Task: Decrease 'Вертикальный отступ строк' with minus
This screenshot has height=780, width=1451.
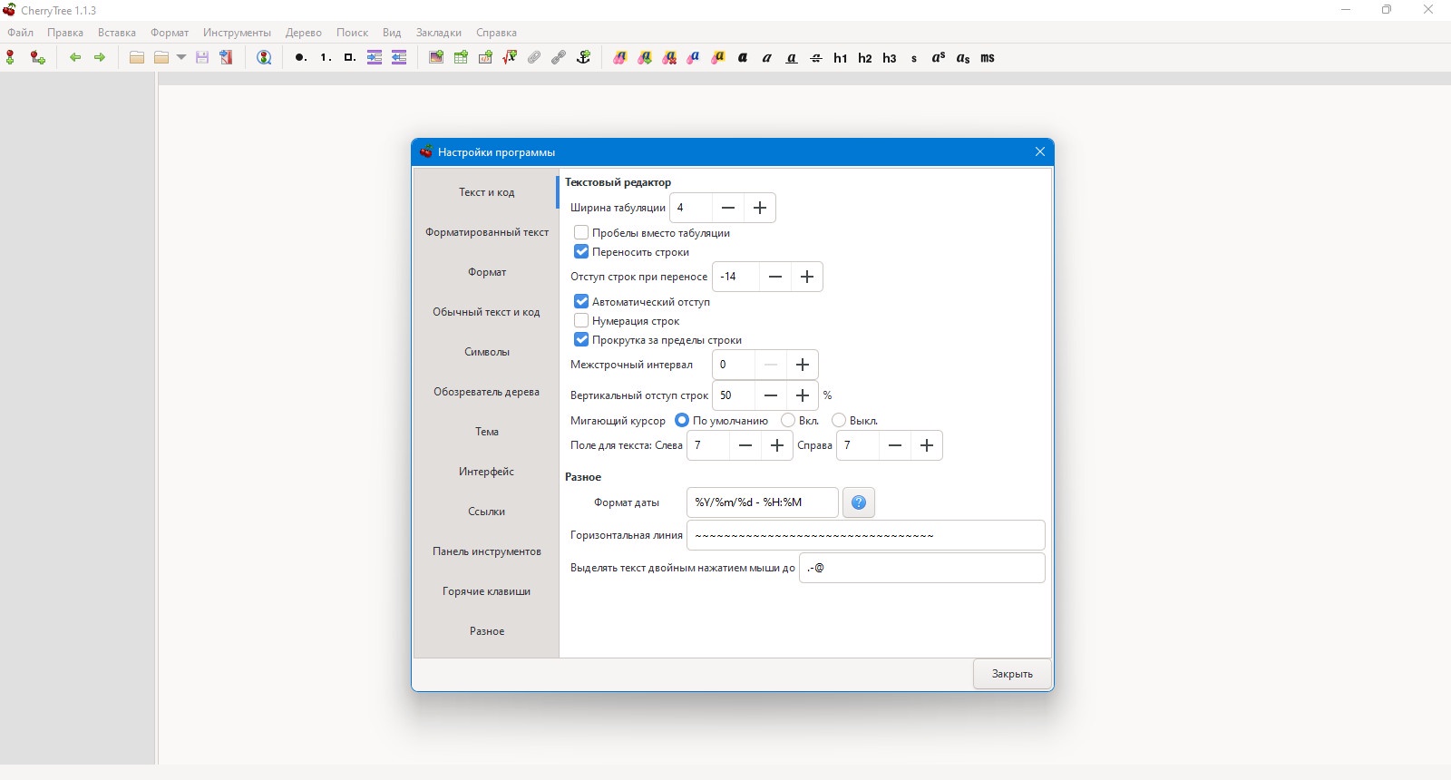Action: click(x=771, y=395)
